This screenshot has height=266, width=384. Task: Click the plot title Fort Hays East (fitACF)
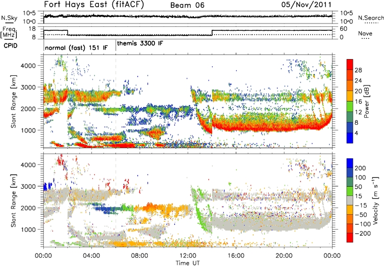pyautogui.click(x=94, y=4)
